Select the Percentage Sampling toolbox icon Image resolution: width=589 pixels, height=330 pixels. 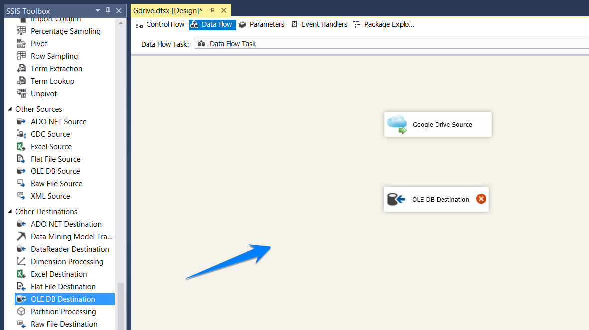(21, 31)
